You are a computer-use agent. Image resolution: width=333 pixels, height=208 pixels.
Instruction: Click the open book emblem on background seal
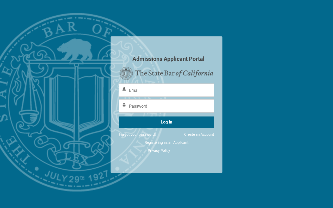pyautogui.click(x=75, y=100)
